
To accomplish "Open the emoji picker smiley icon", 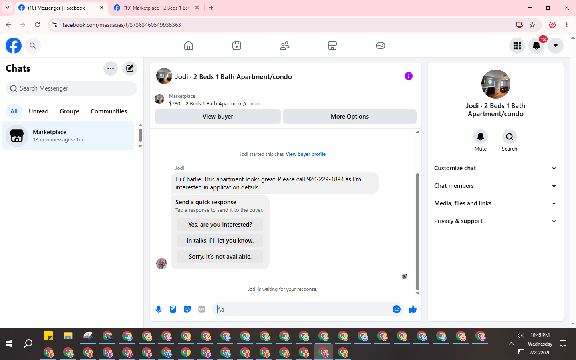I will click(x=397, y=309).
